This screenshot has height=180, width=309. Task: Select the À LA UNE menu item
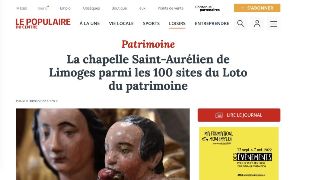point(89,23)
